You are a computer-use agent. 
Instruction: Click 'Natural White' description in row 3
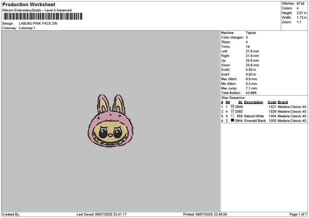click(x=254, y=116)
